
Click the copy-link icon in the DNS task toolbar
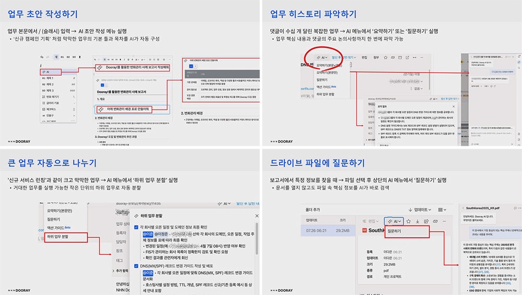[x=393, y=57]
